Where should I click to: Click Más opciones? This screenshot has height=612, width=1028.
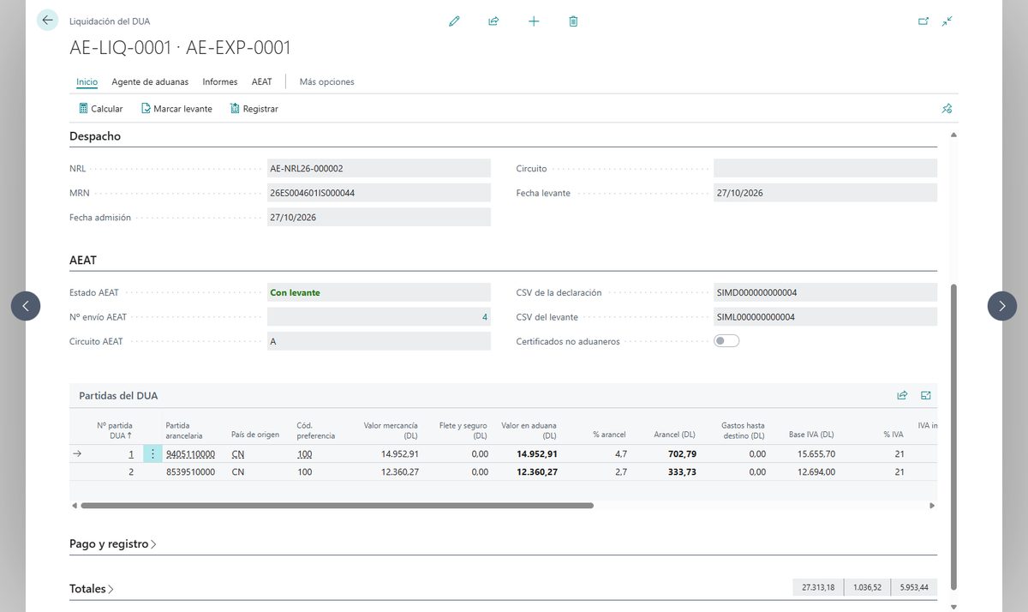point(326,82)
